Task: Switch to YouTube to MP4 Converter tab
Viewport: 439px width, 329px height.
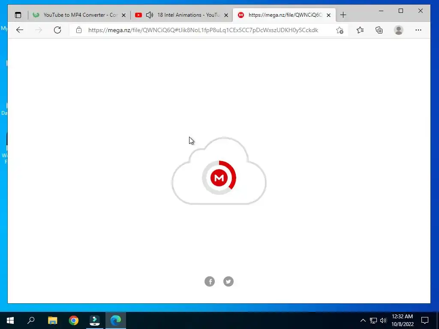Action: pos(79,15)
